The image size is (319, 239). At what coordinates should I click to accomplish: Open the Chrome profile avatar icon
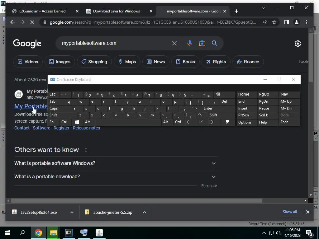297,22
